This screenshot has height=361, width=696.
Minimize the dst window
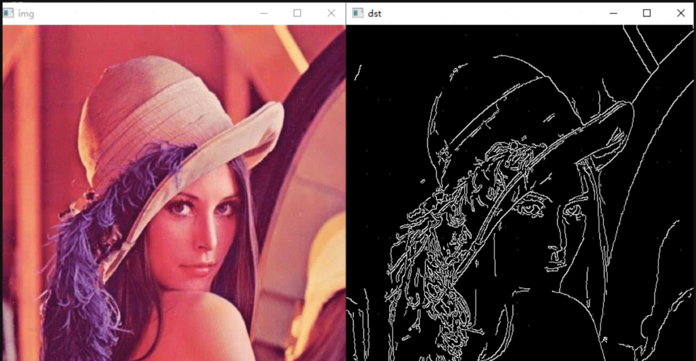coord(613,13)
